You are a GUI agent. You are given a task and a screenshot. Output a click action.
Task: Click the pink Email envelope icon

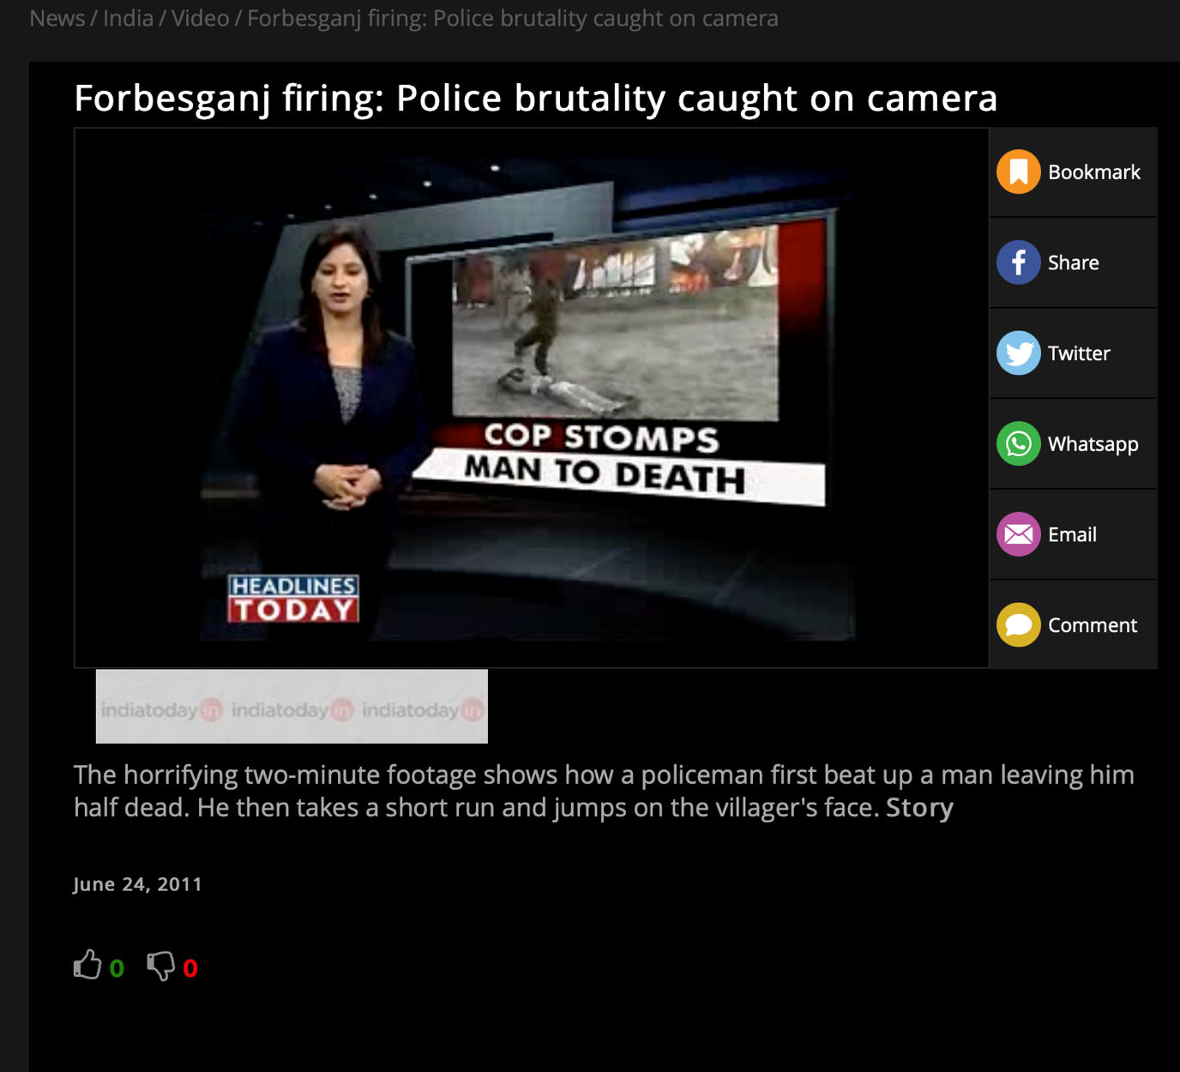1018,534
